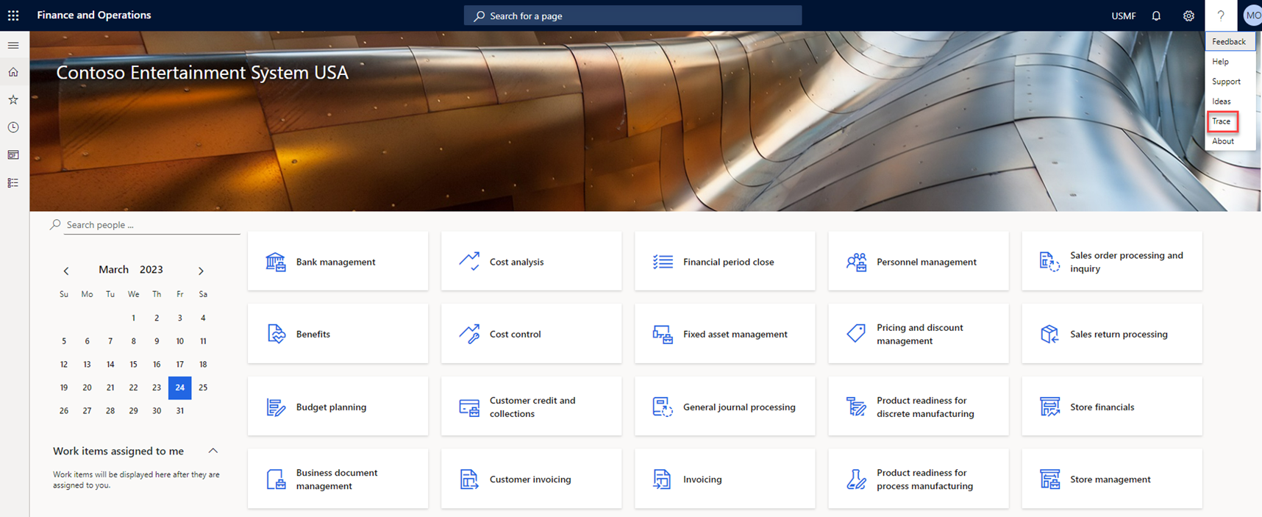1262x517 pixels.
Task: Open Modules list icon in sidebar
Action: pos(13,183)
